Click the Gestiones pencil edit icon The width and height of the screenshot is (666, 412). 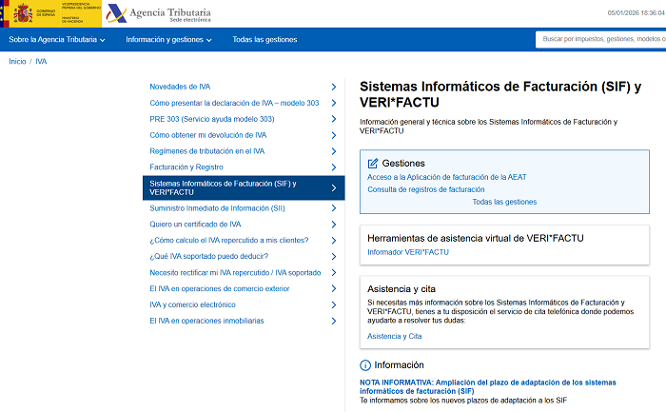pyautogui.click(x=373, y=163)
